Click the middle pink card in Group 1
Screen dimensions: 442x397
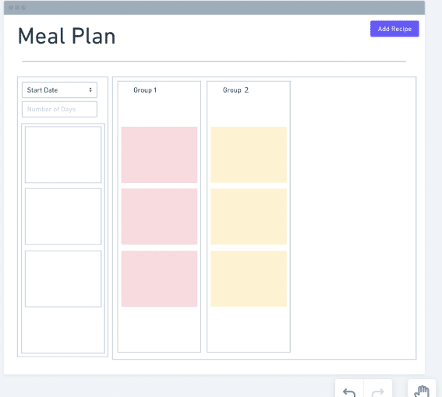159,216
